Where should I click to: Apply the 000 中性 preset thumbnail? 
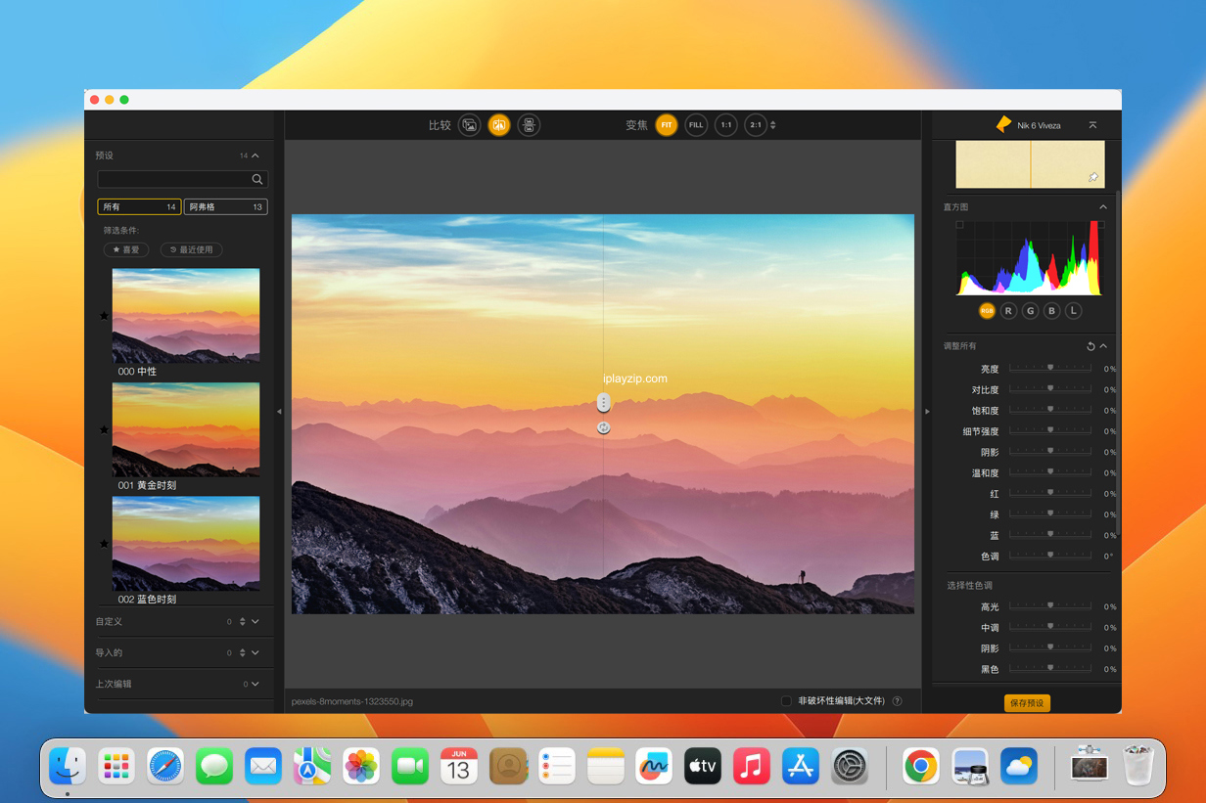point(186,316)
